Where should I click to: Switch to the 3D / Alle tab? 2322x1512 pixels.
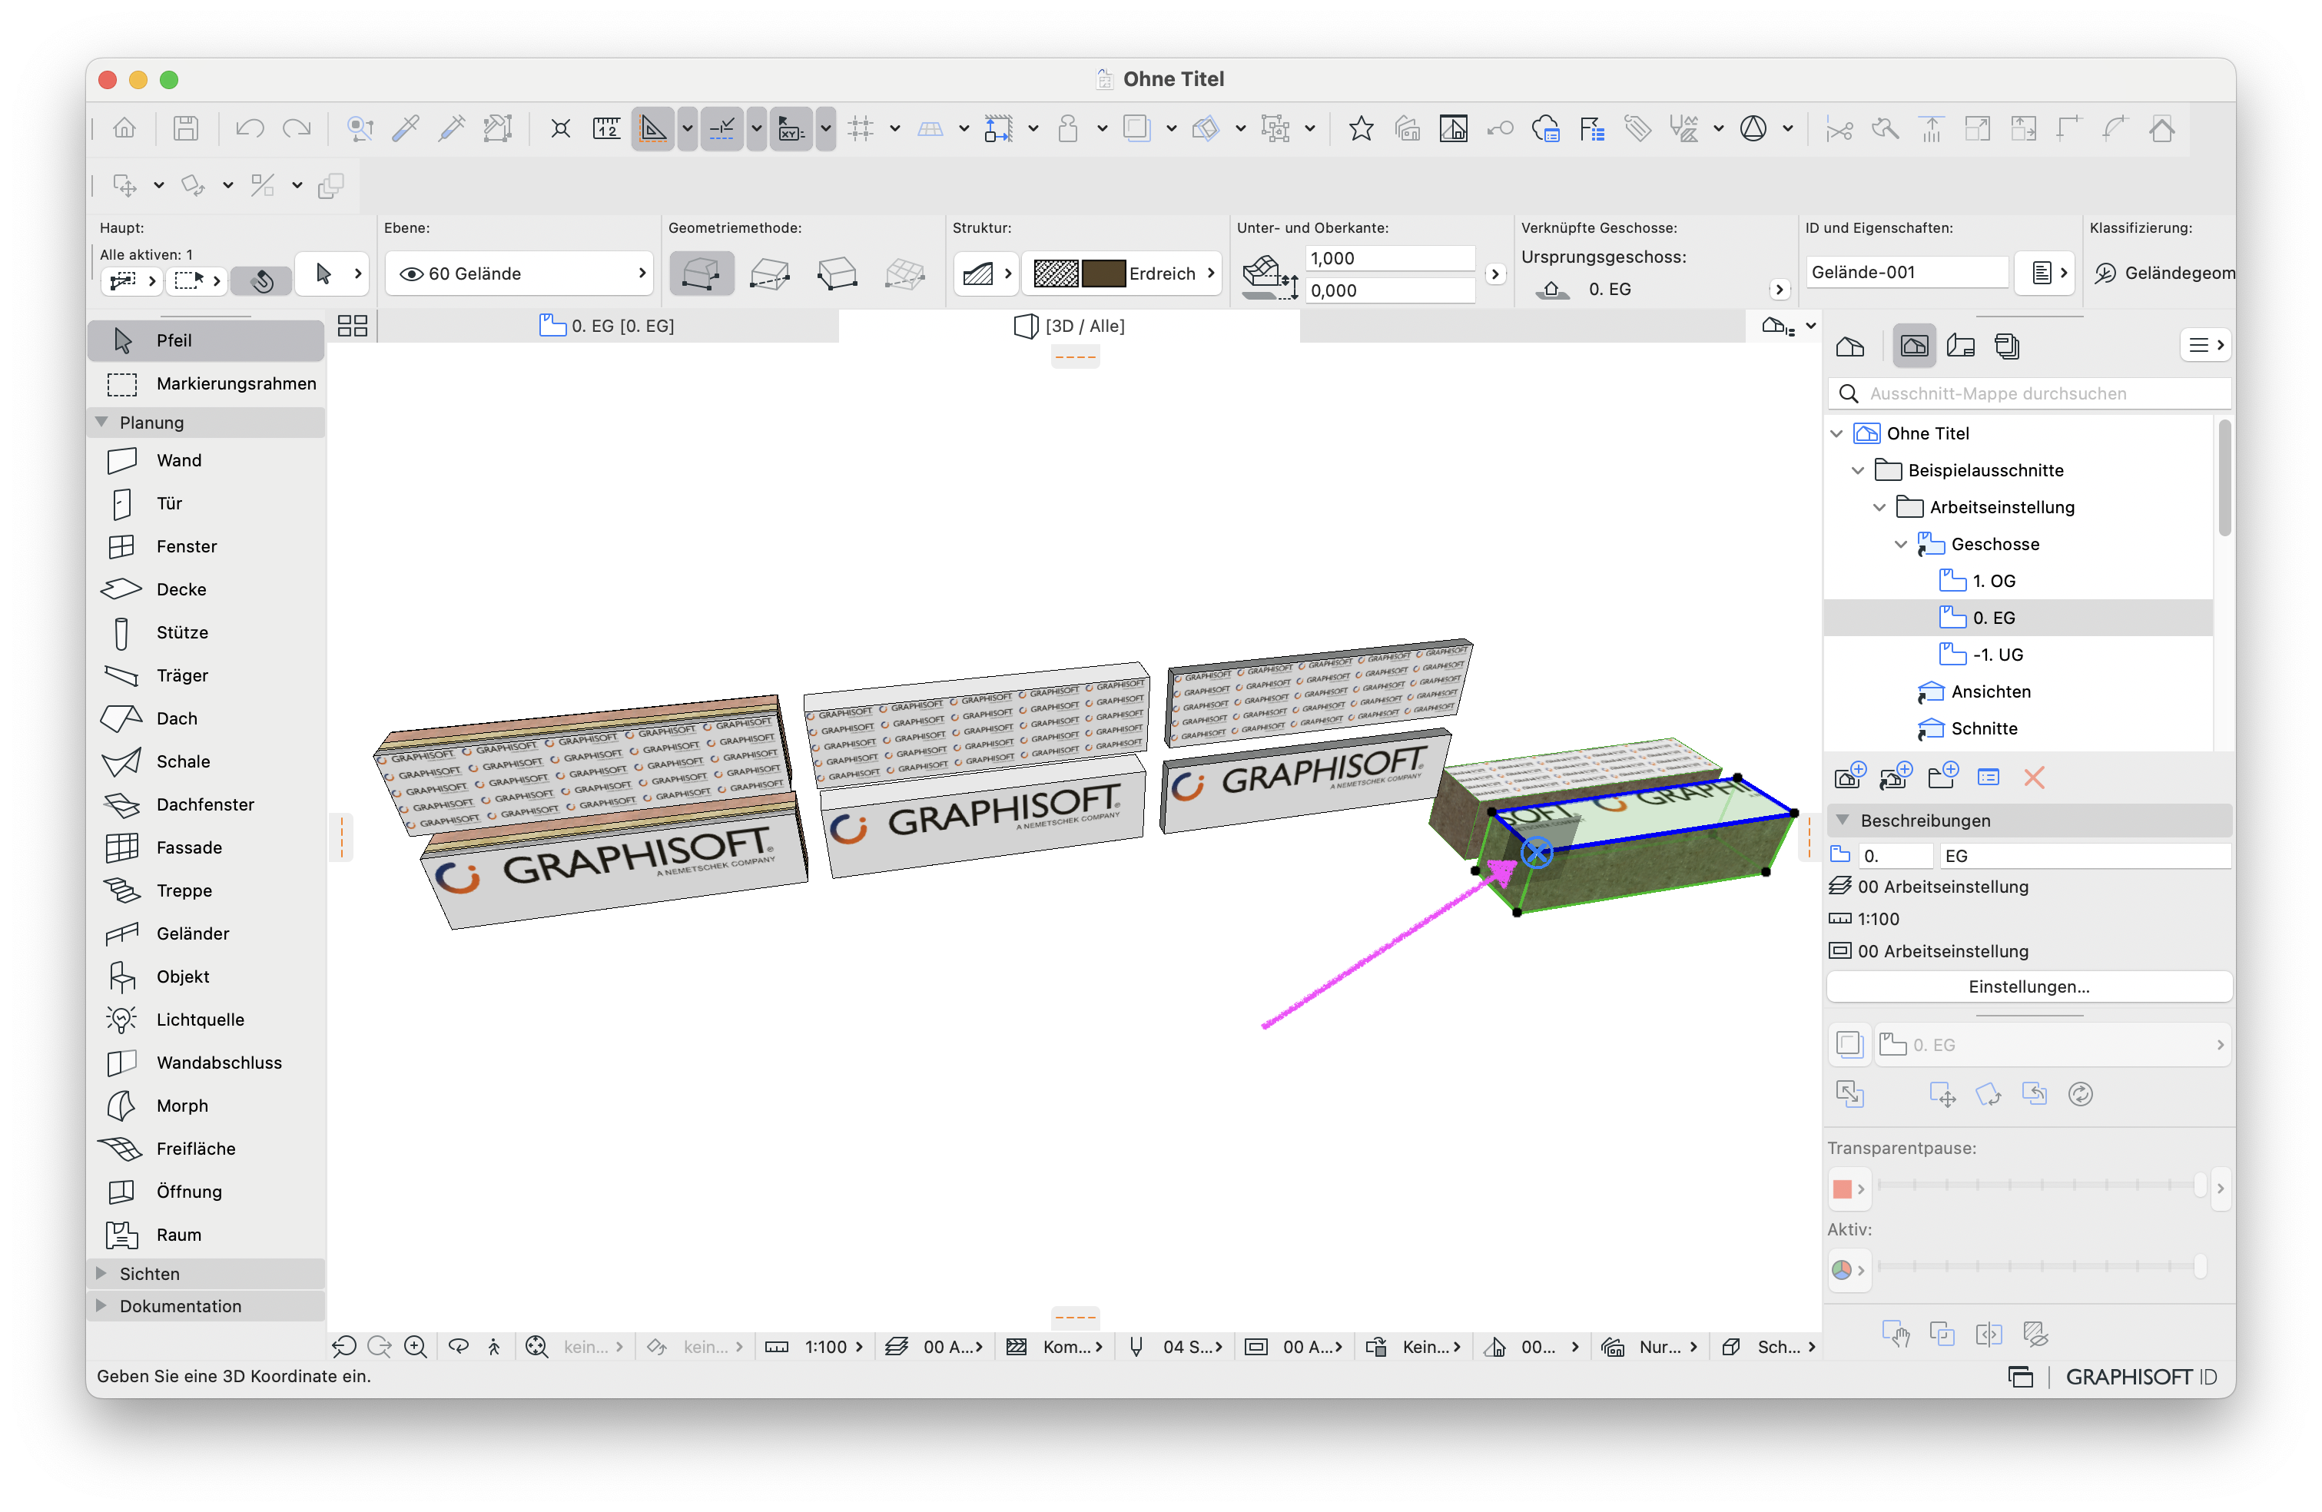(1070, 326)
